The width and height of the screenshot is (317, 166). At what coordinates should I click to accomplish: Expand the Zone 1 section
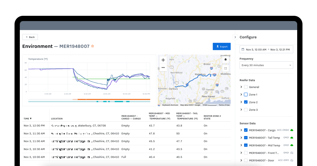[x=241, y=94]
